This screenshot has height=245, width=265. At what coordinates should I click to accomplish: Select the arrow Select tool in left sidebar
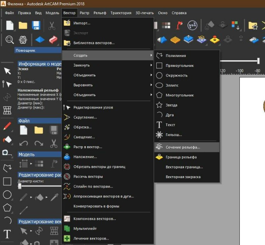click(x=7, y=71)
